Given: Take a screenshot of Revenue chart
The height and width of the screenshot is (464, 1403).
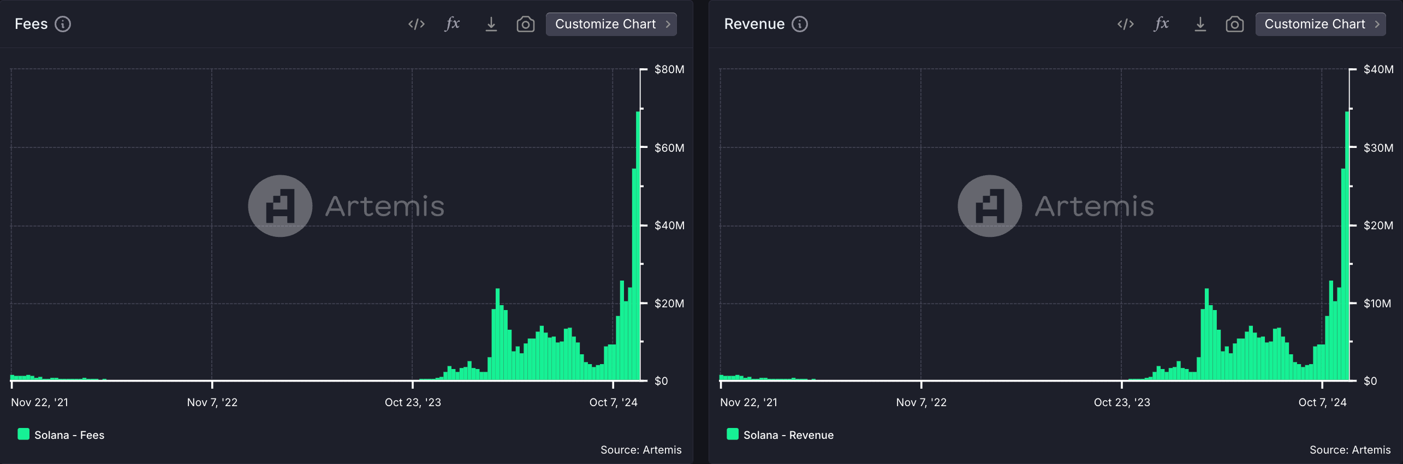Looking at the screenshot, I should 1235,24.
